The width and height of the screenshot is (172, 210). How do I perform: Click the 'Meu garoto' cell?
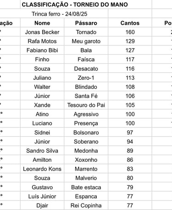[x=86, y=41]
